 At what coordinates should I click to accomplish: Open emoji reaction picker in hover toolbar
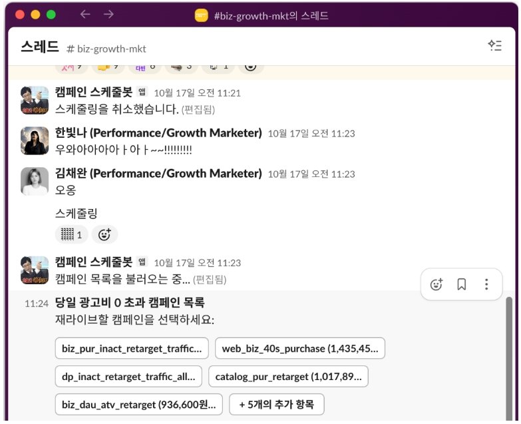(x=436, y=284)
